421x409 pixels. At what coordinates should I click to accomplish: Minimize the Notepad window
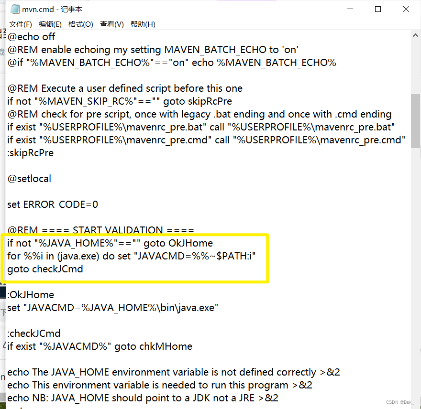350,9
